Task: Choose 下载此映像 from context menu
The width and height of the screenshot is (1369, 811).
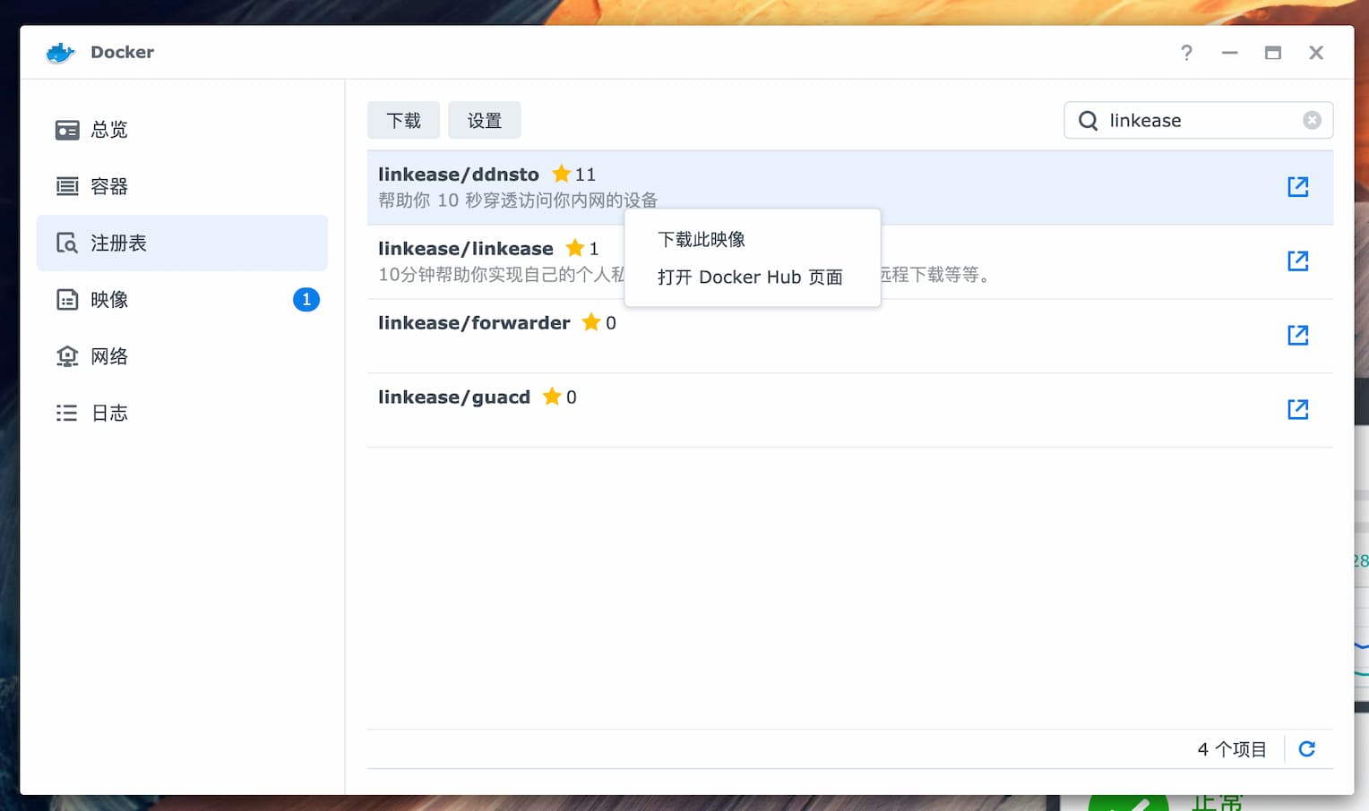Action: [x=753, y=239]
